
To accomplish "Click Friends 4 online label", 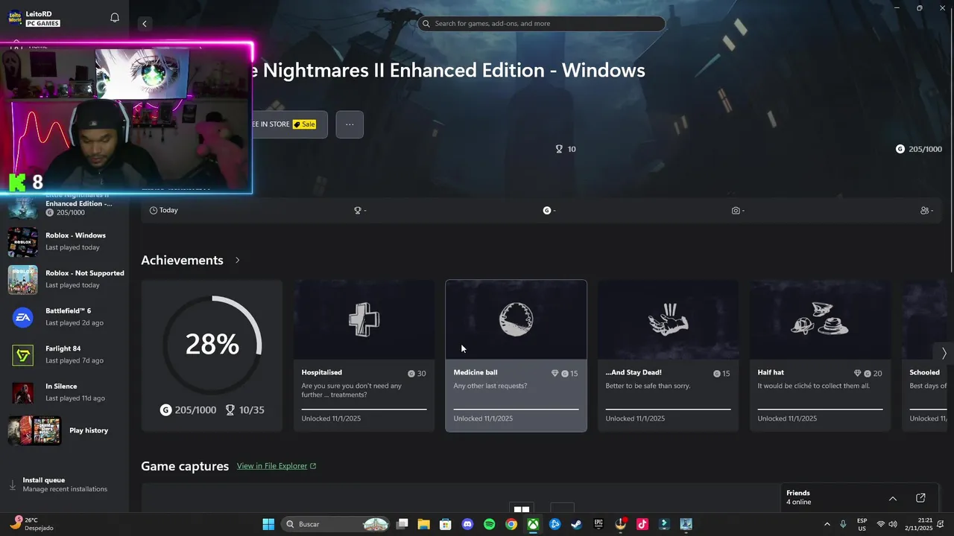I will [x=798, y=497].
